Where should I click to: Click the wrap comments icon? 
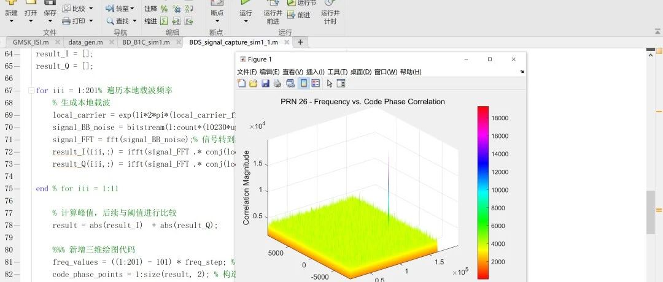pyautogui.click(x=189, y=9)
